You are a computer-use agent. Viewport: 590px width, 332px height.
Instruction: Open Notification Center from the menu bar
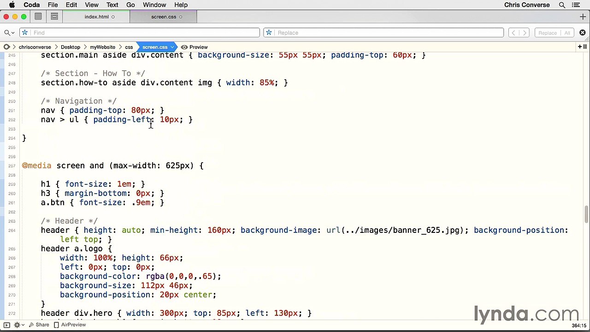pyautogui.click(x=576, y=5)
